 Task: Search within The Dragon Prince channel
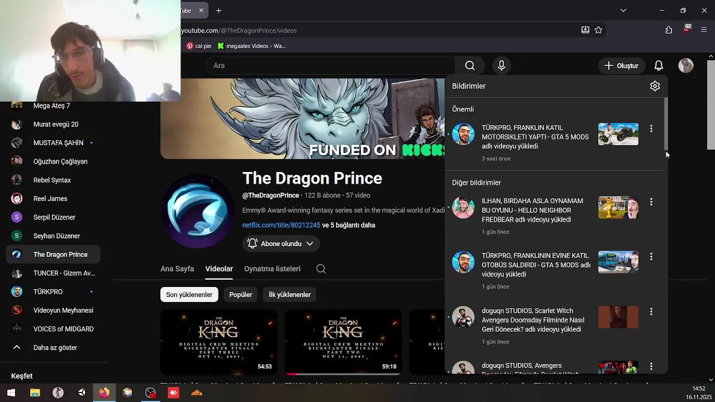(x=321, y=269)
